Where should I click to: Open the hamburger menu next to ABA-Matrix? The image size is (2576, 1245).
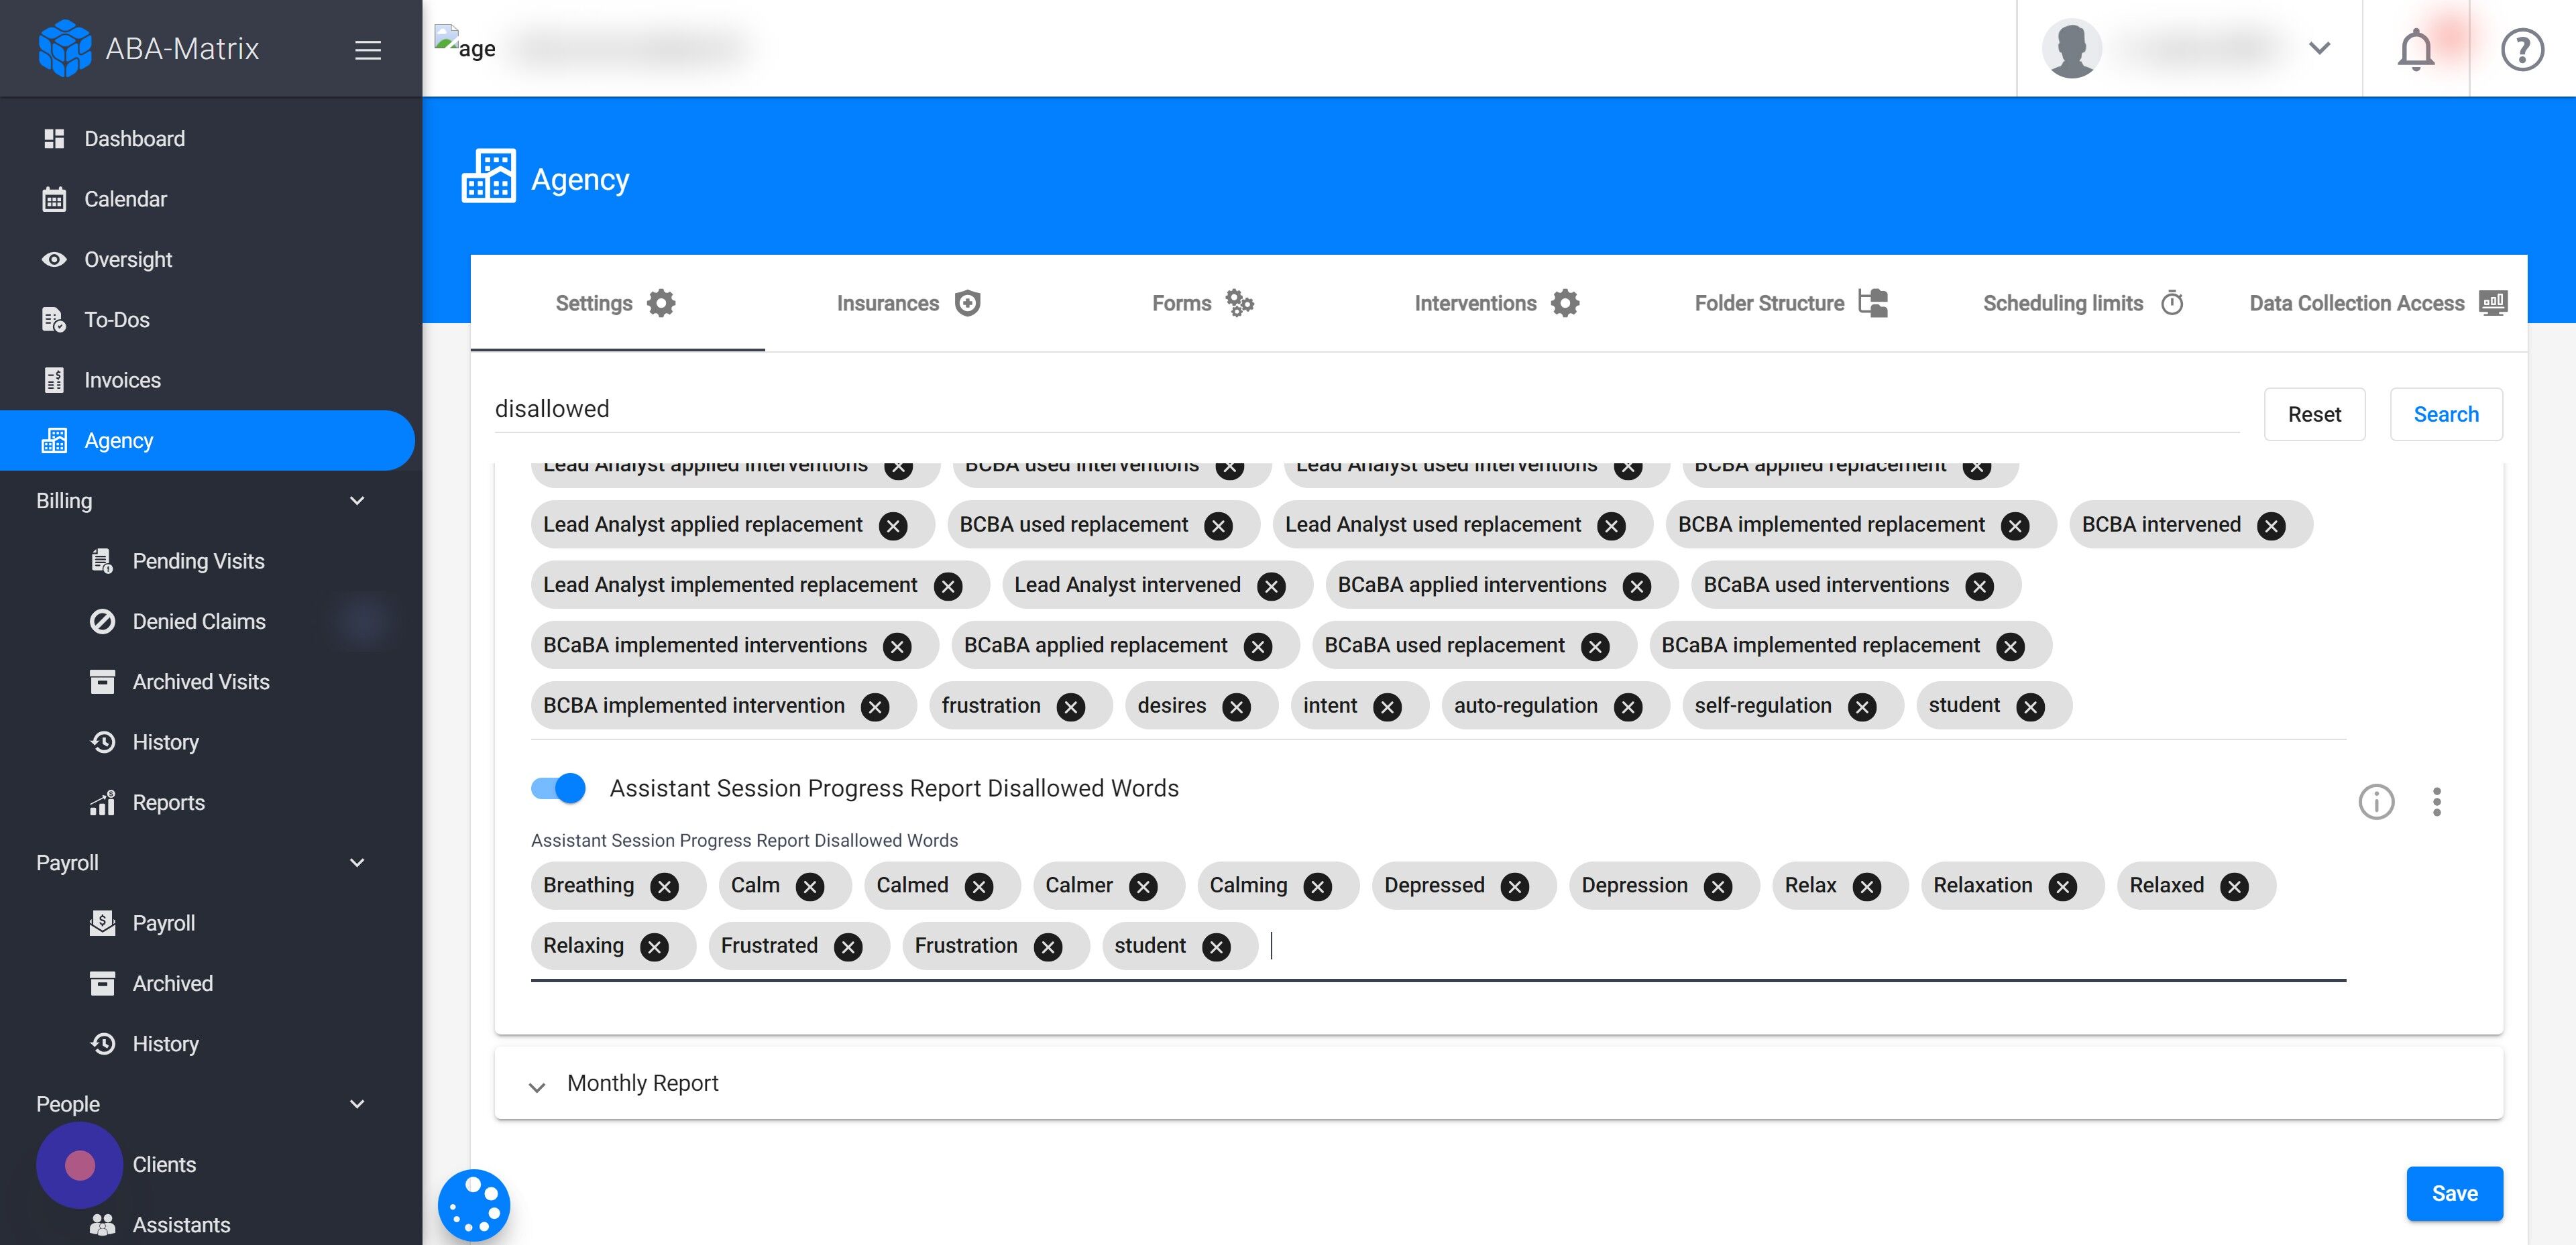(367, 49)
